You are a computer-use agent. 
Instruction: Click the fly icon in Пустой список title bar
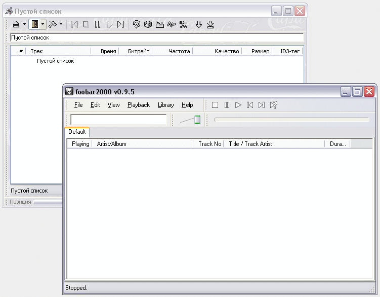[9, 11]
